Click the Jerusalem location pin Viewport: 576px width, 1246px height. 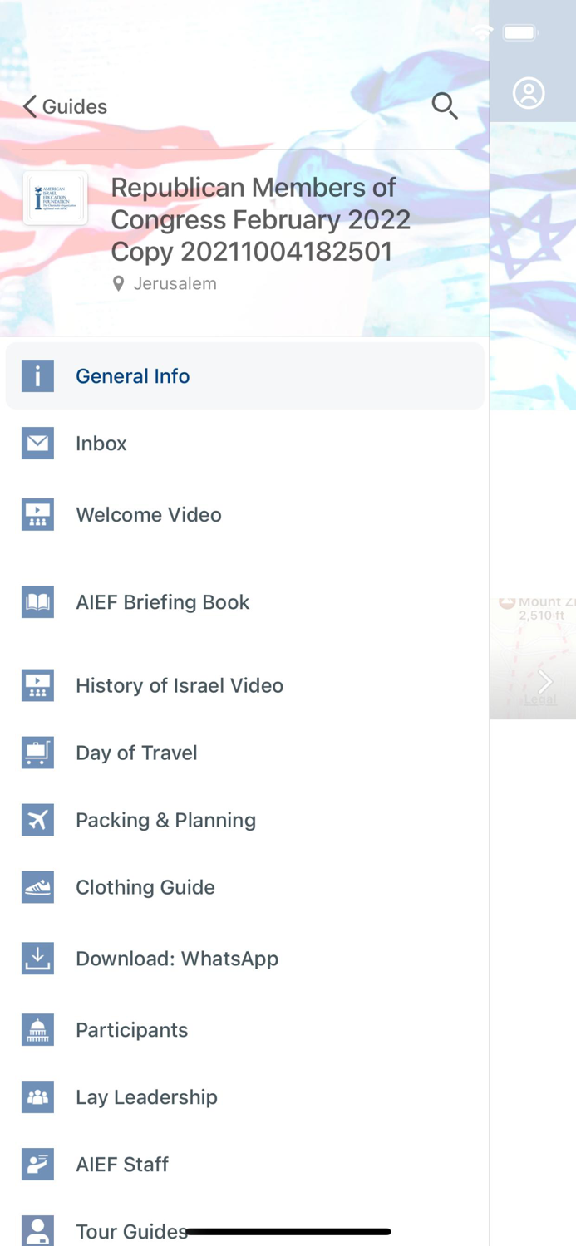point(117,283)
